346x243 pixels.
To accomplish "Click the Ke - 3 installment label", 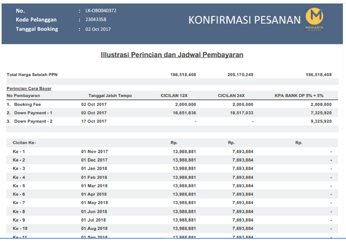I will pyautogui.click(x=19, y=168).
